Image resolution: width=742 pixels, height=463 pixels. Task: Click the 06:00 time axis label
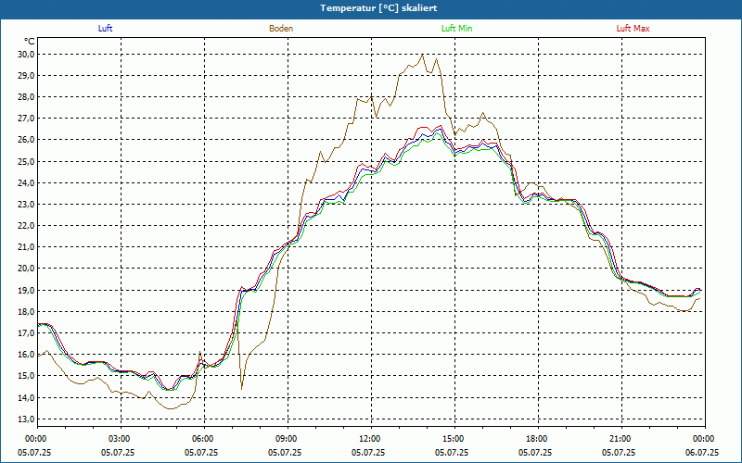[x=203, y=439]
